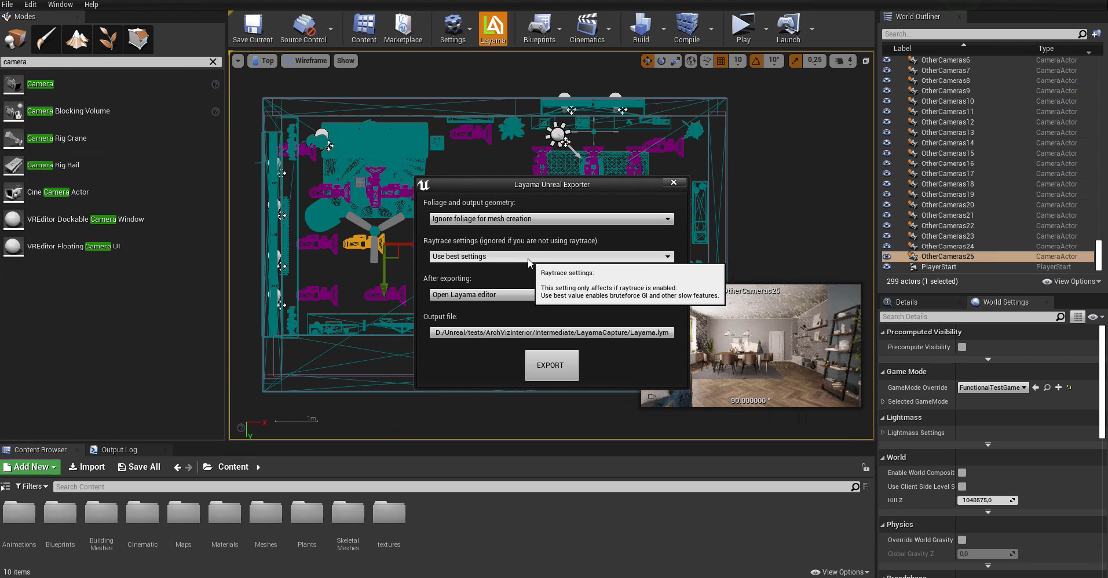The image size is (1108, 578).
Task: Open the Cinematics toolbar icon
Action: pos(587,28)
